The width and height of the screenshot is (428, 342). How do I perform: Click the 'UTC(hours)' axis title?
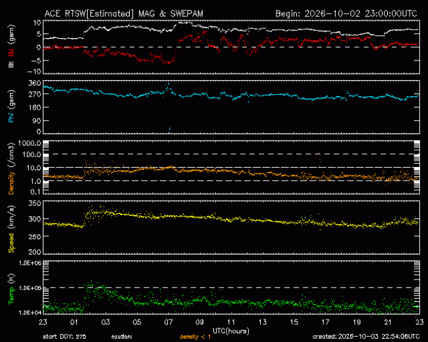click(x=231, y=331)
